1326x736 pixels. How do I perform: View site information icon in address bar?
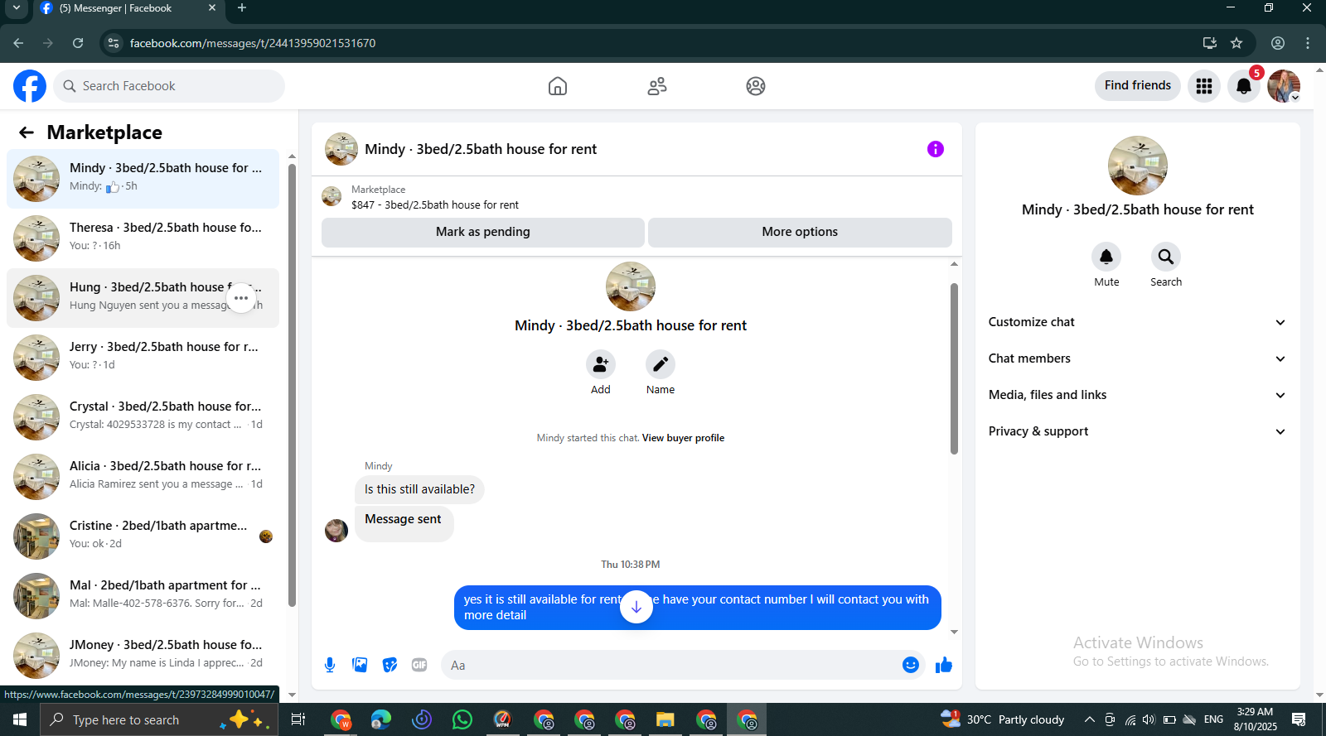click(114, 43)
